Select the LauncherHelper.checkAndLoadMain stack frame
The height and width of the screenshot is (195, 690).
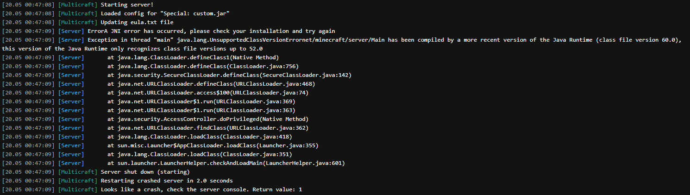226,163
